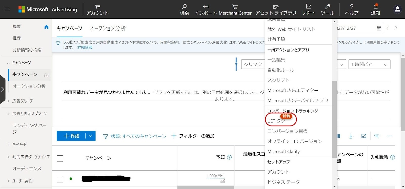Open アセット ライブラリ
405x189 pixels.
276,10
